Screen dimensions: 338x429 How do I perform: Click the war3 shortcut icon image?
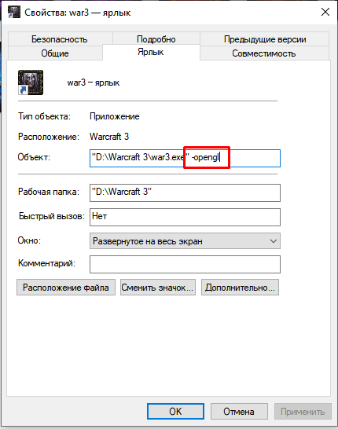[x=31, y=82]
